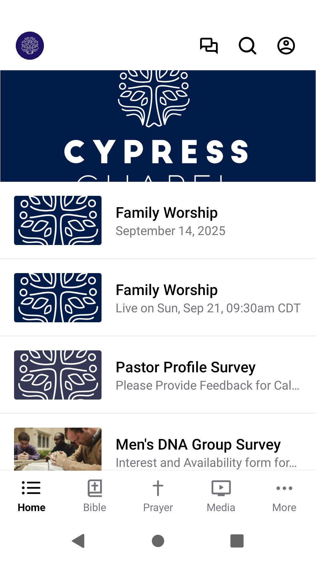The image size is (316, 562).
Task: Switch to the Media tab label
Action: pyautogui.click(x=221, y=507)
